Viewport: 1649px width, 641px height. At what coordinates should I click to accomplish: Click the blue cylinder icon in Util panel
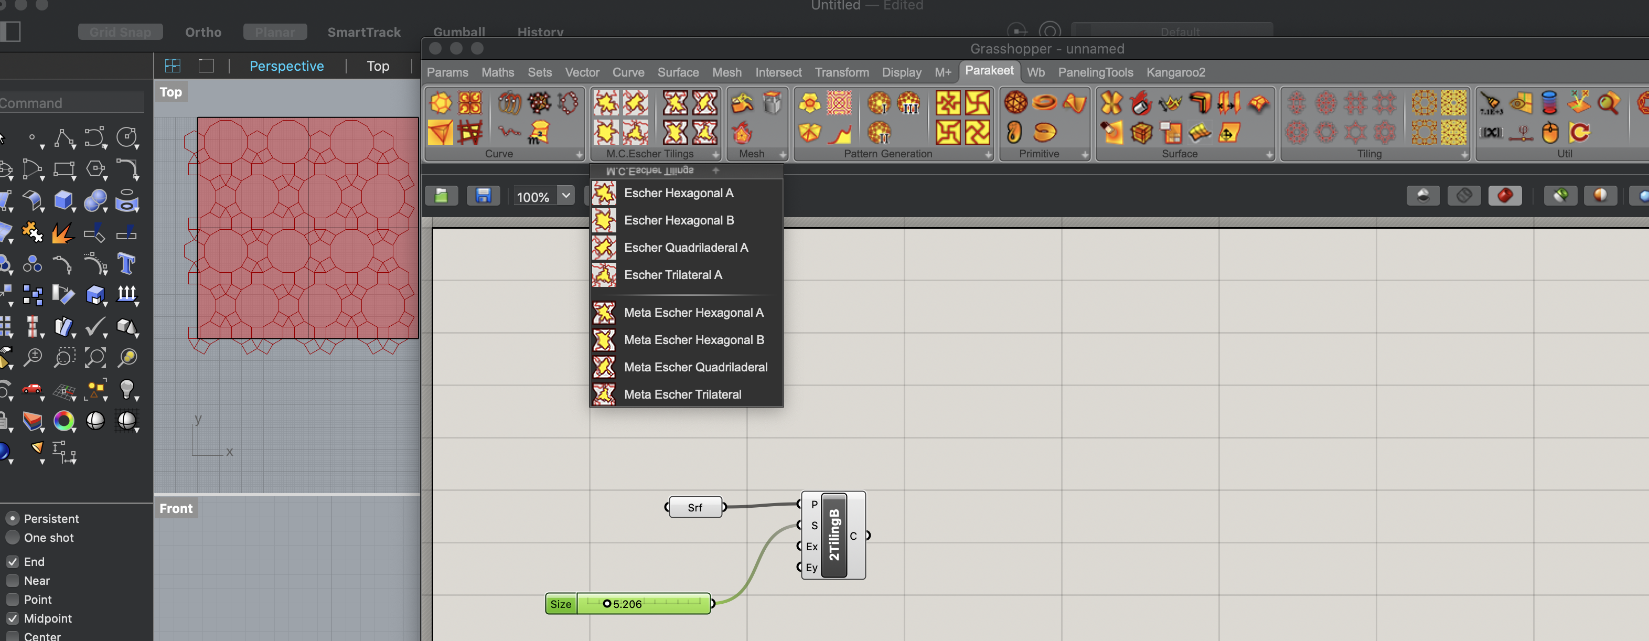pyautogui.click(x=1549, y=102)
